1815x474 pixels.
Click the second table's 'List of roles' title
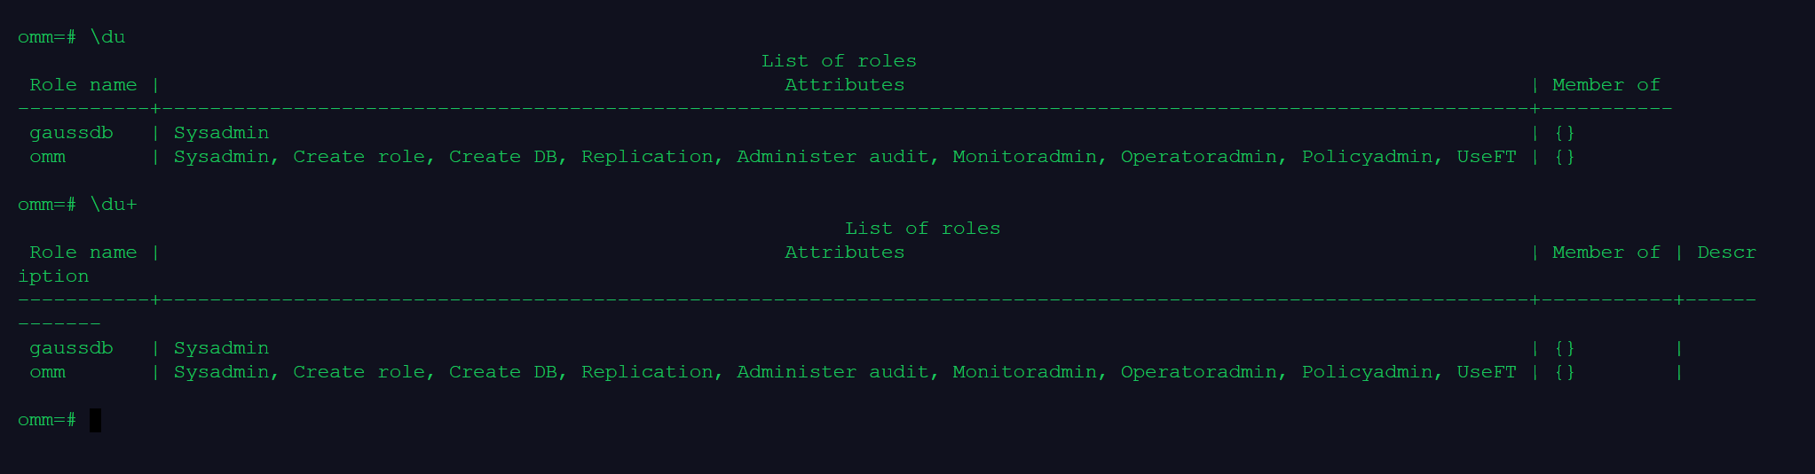tap(922, 229)
